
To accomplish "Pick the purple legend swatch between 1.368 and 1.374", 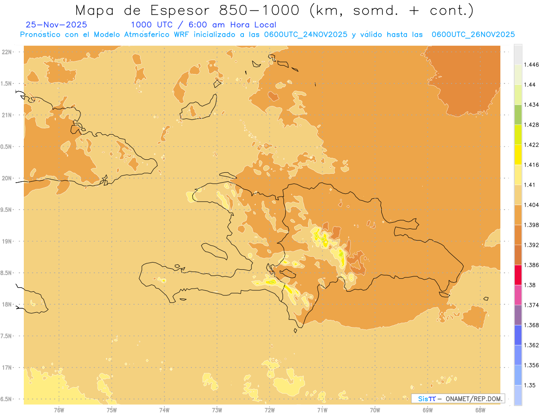I will [518, 315].
